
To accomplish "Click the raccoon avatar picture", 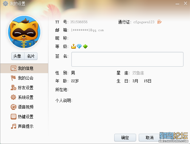I will [24, 32].
